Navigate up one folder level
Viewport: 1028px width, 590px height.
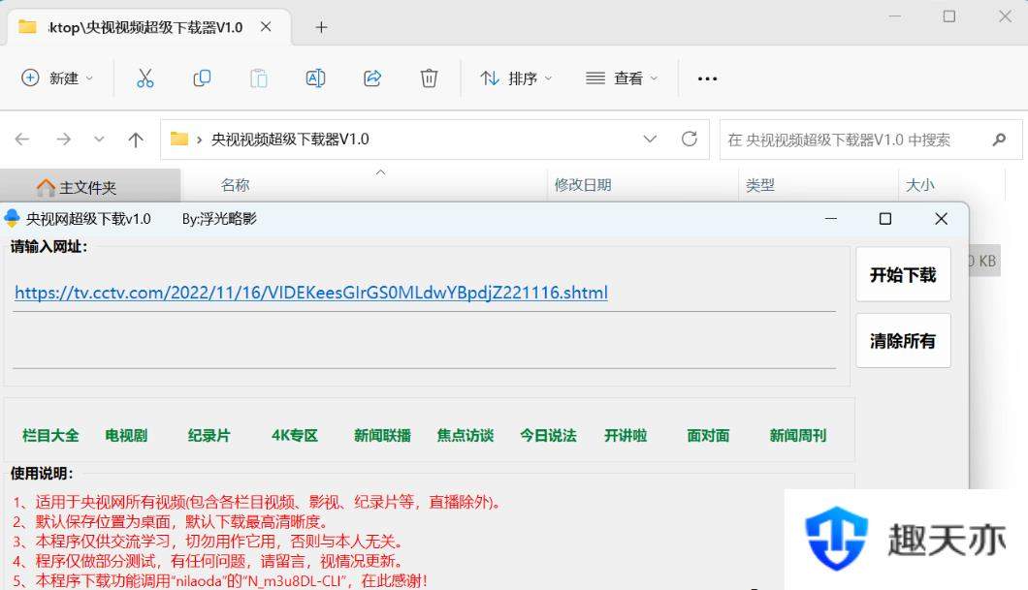pos(136,139)
